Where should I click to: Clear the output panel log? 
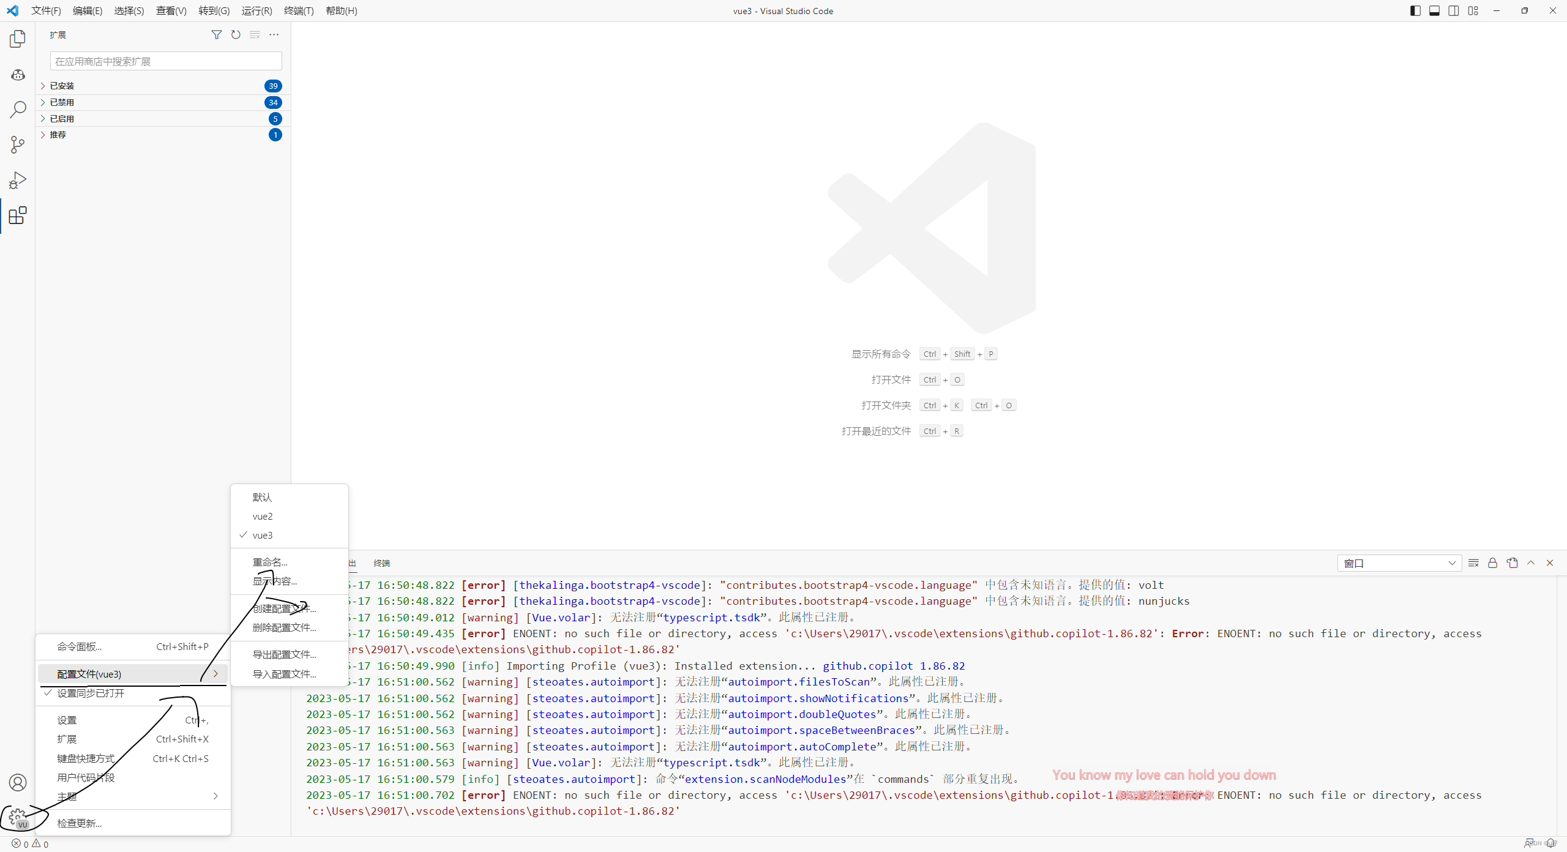1473,563
